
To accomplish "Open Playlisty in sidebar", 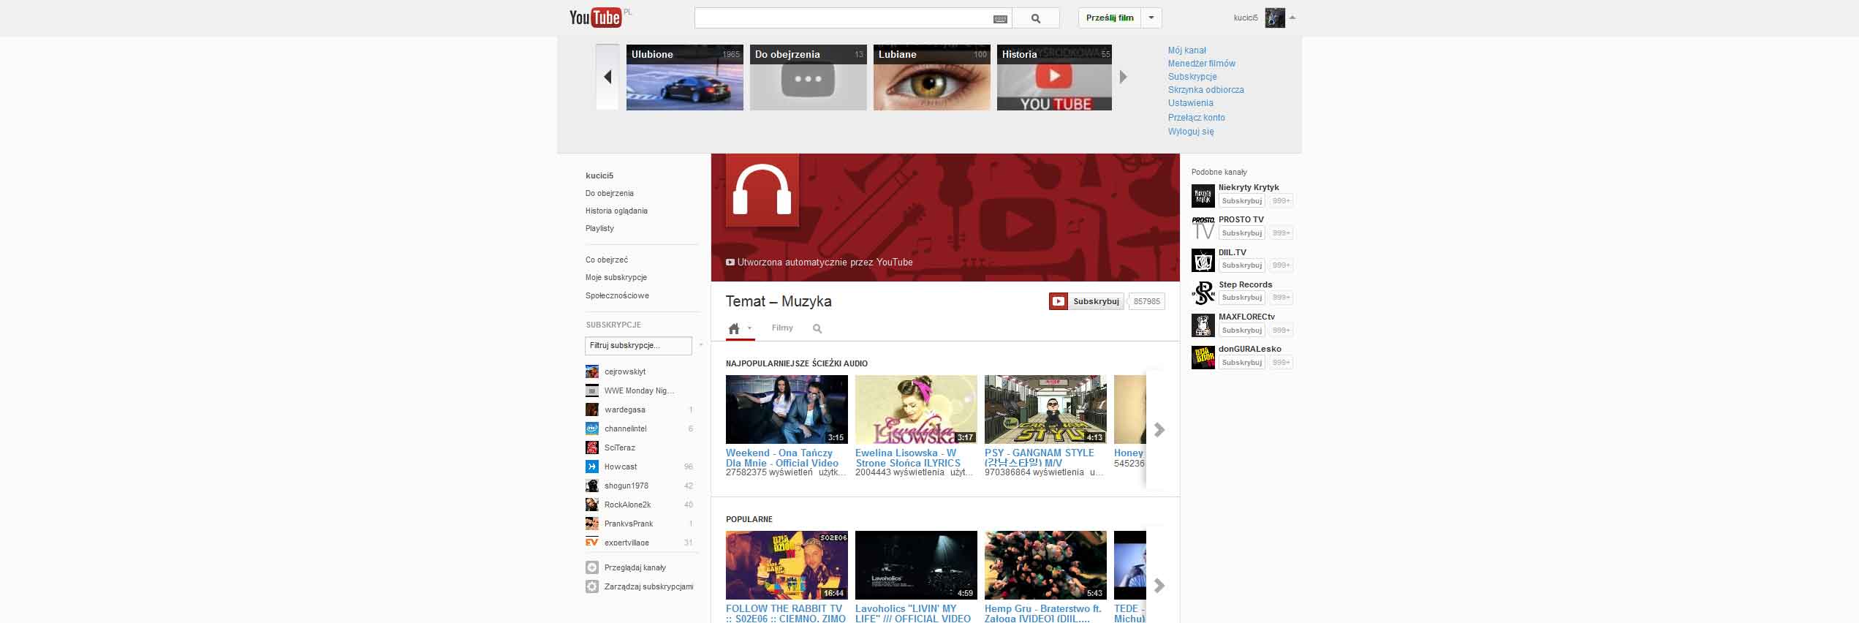I will 599,228.
